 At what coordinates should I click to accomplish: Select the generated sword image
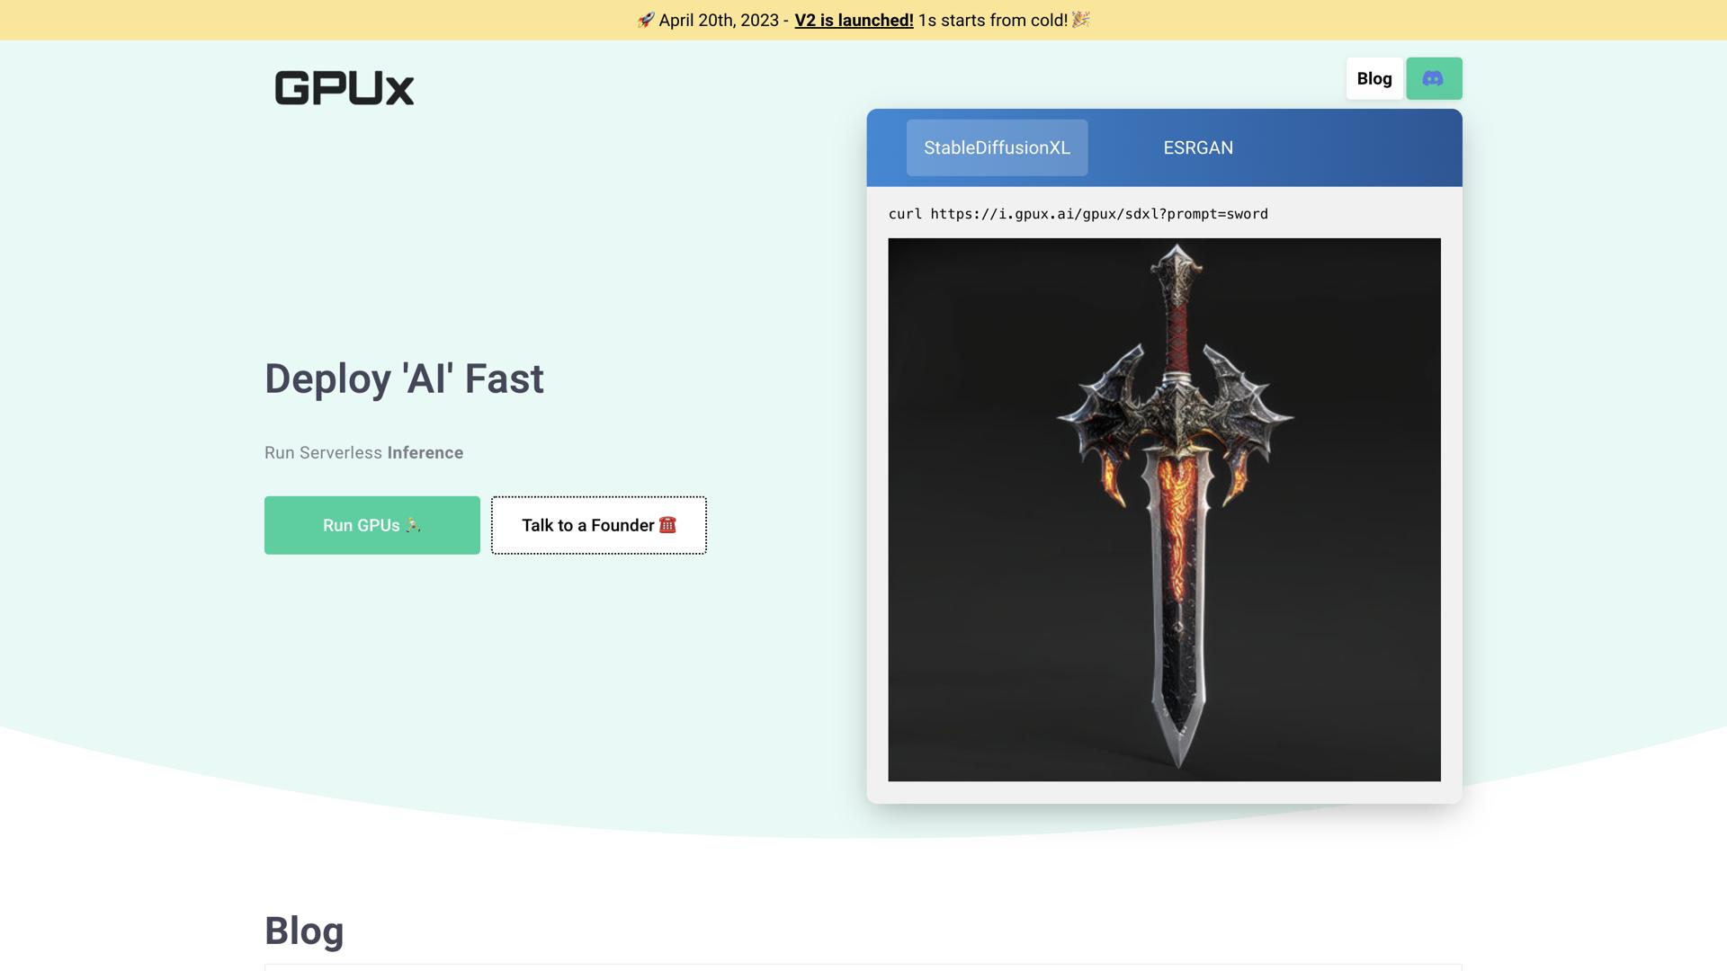click(1165, 508)
